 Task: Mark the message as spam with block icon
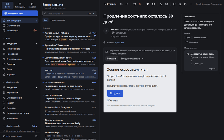pyautogui.click(x=161, y=4)
